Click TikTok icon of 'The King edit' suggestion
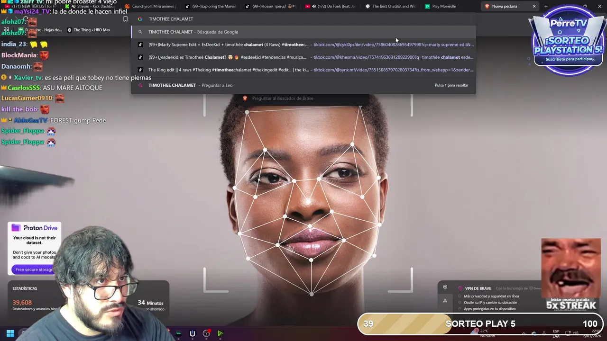Screen dimensions: 607x341 (140, 70)
